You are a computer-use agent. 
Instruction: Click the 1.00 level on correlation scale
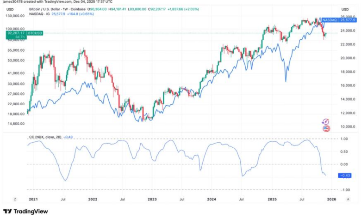344,139
